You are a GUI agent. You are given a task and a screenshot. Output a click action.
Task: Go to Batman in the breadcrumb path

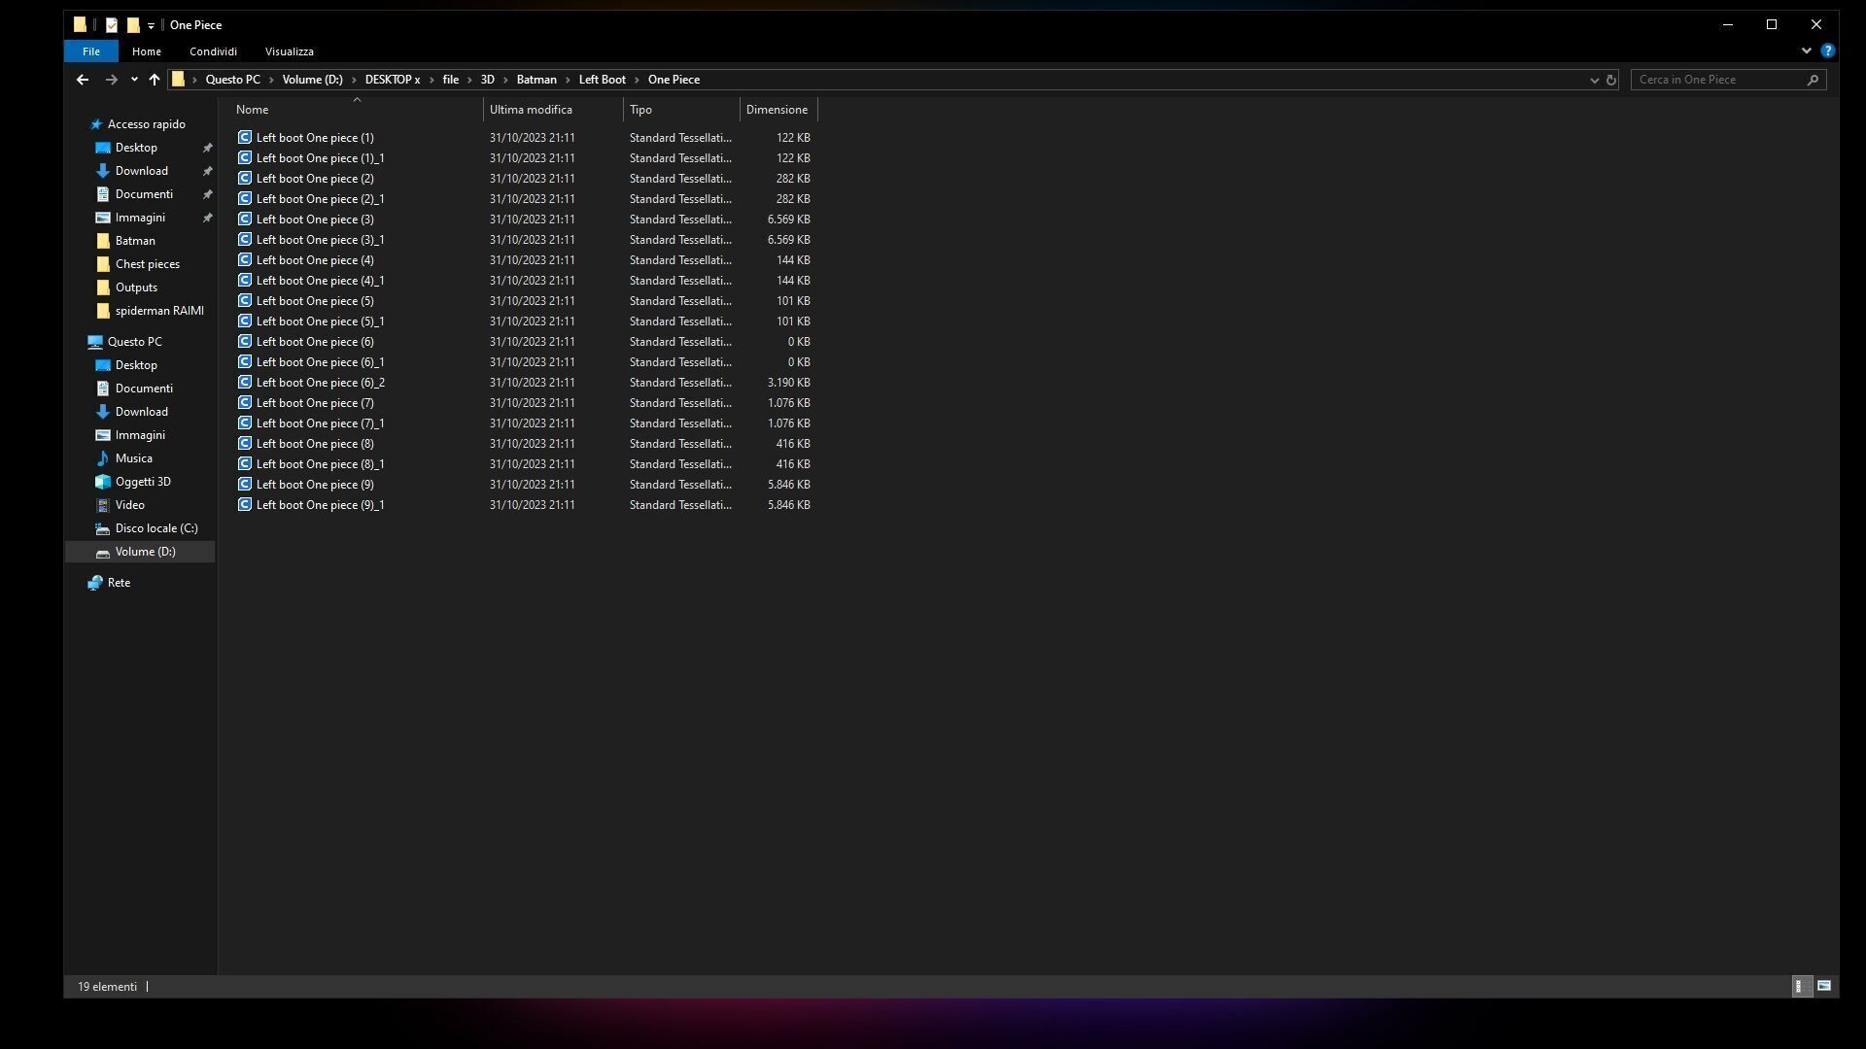click(536, 80)
